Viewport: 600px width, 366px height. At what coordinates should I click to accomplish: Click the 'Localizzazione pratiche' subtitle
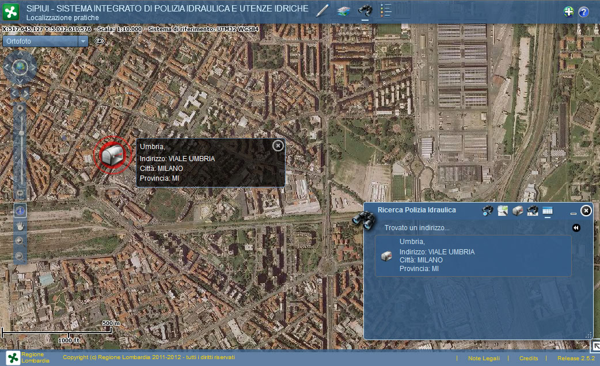point(62,18)
